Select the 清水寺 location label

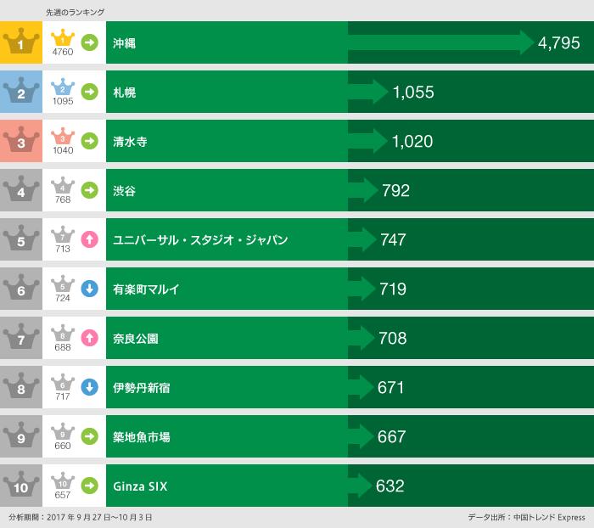click(130, 142)
